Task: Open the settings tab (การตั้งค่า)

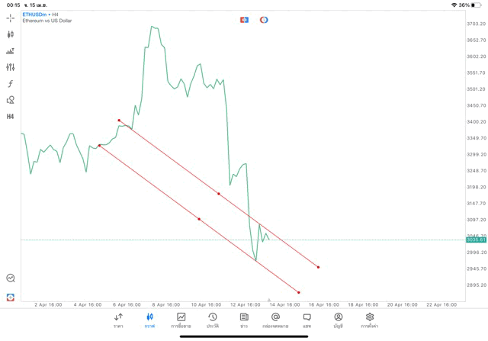Action: pyautogui.click(x=370, y=320)
